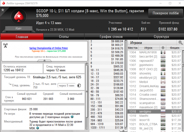Sort players by the Место column

point(133,48)
